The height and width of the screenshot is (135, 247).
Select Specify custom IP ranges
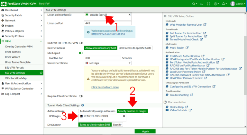pos(132,111)
